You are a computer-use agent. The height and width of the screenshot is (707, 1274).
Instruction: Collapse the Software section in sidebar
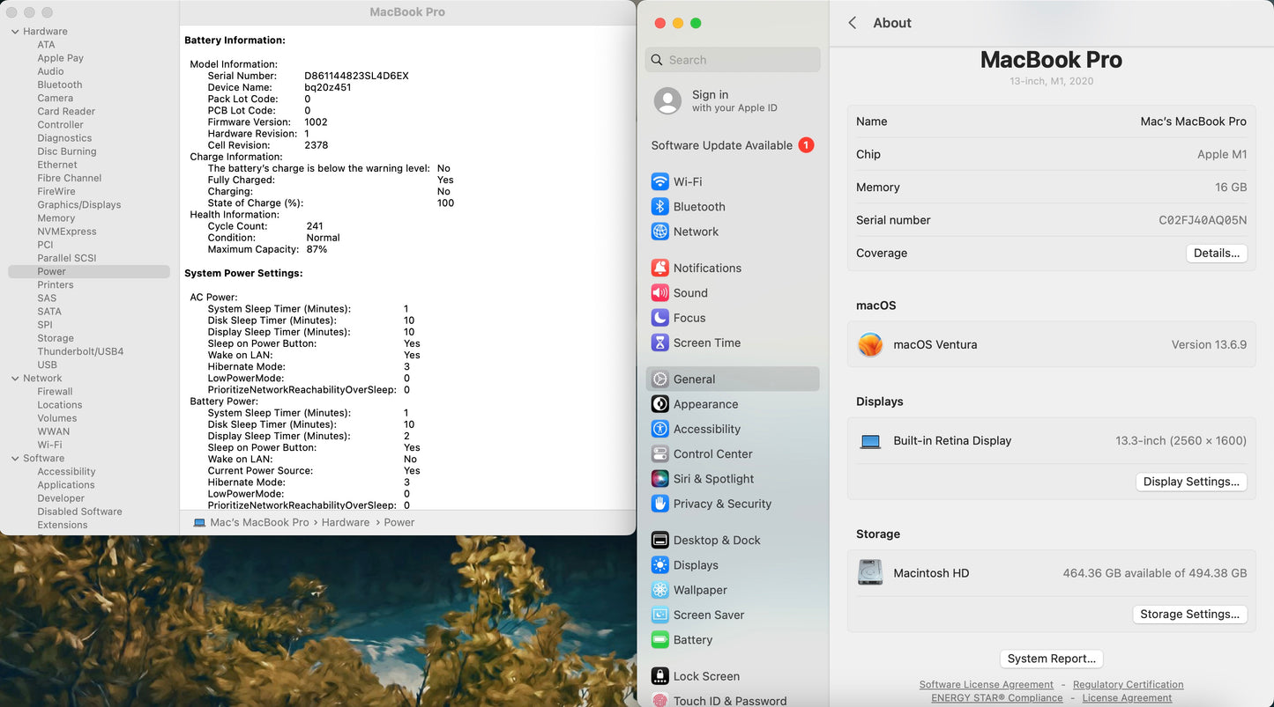[15, 459]
